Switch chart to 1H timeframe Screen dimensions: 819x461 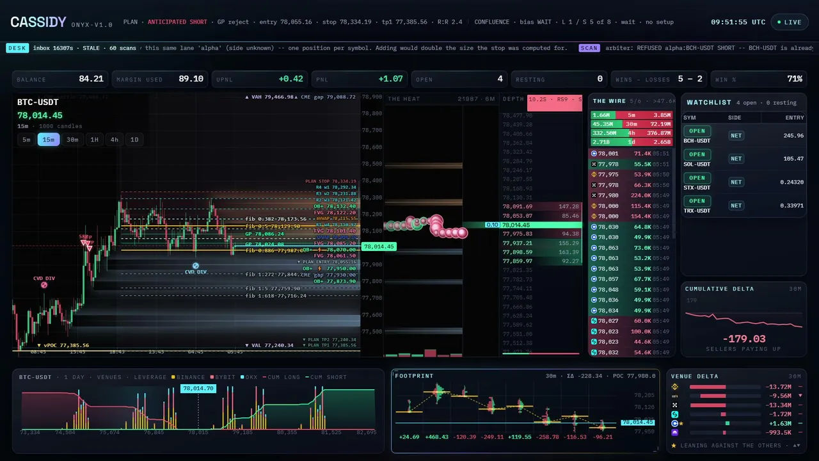[94, 140]
